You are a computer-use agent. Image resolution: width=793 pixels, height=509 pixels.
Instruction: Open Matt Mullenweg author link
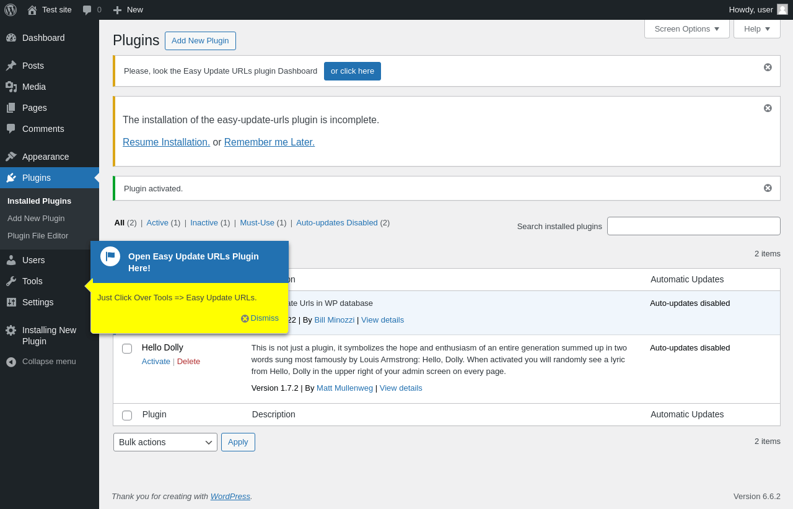click(x=344, y=388)
